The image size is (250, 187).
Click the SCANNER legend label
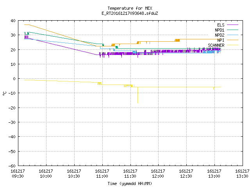pos(216,45)
